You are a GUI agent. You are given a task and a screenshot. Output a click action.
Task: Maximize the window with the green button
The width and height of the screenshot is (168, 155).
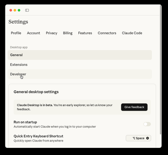[x=19, y=10]
